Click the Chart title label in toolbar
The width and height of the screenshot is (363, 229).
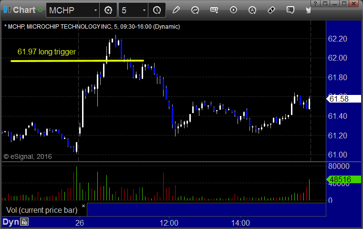[24, 10]
